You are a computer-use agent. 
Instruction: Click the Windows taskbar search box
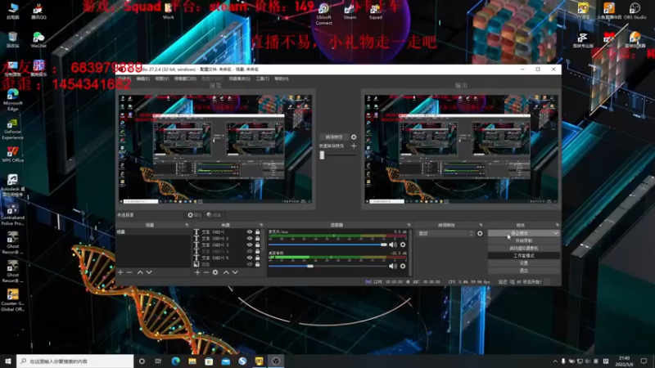point(75,361)
